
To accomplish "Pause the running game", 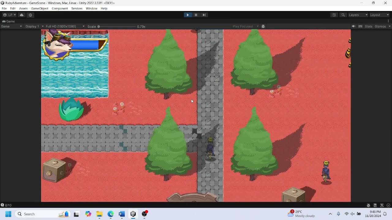I will click(x=196, y=15).
